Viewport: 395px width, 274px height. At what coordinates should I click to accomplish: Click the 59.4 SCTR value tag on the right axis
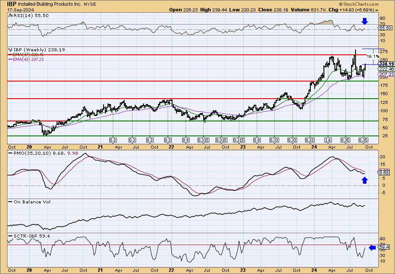[384, 248]
